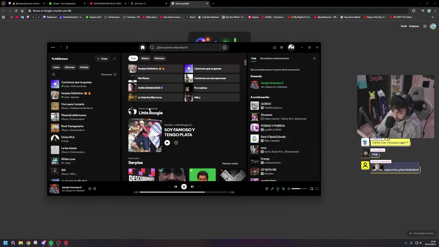The height and width of the screenshot is (247, 439).
Task: Select the Música filter chip
Action: click(x=145, y=58)
